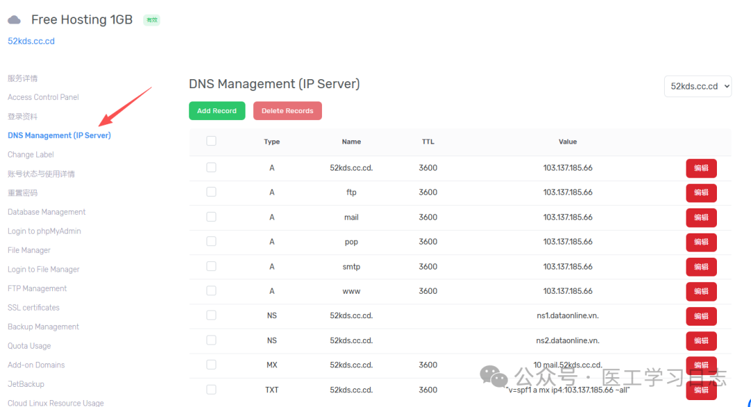
Task: Edit the smtp A record
Action: click(701, 267)
